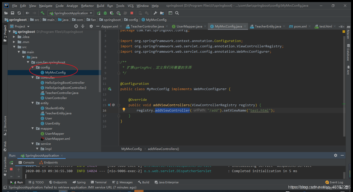Image resolution: width=353 pixels, height=192 pixels.
Task: Open the SpringbootApplication run configuration dropdown
Action: point(71,13)
